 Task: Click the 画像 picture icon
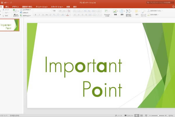(115, 11)
